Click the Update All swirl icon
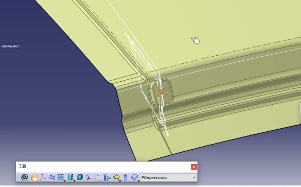The image size is (301, 187). 25,177
